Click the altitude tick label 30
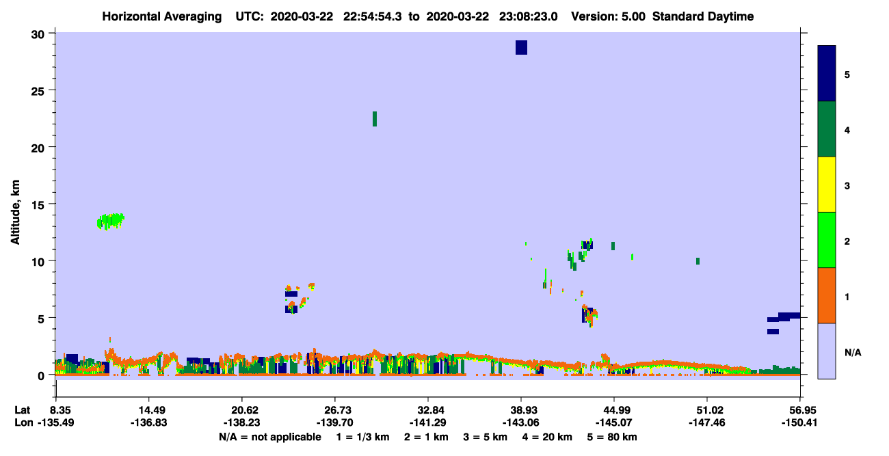 point(40,33)
